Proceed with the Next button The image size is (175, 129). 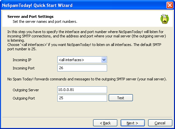tap(133, 123)
